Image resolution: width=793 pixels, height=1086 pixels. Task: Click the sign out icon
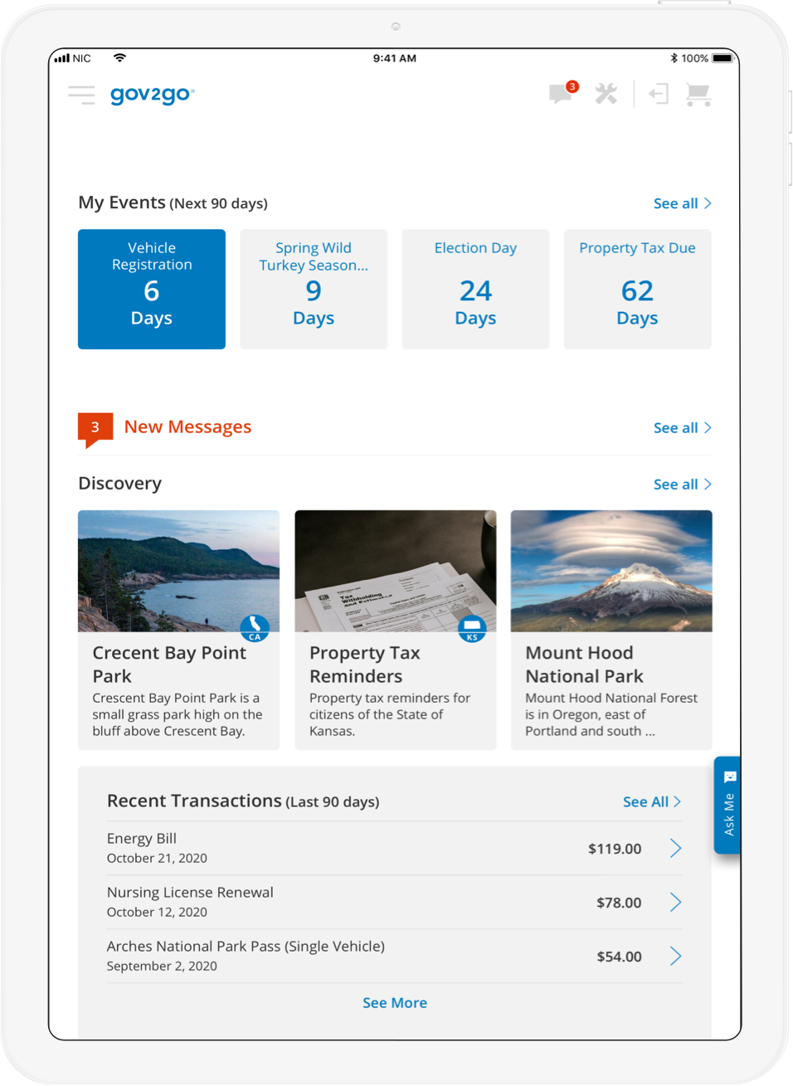point(659,94)
